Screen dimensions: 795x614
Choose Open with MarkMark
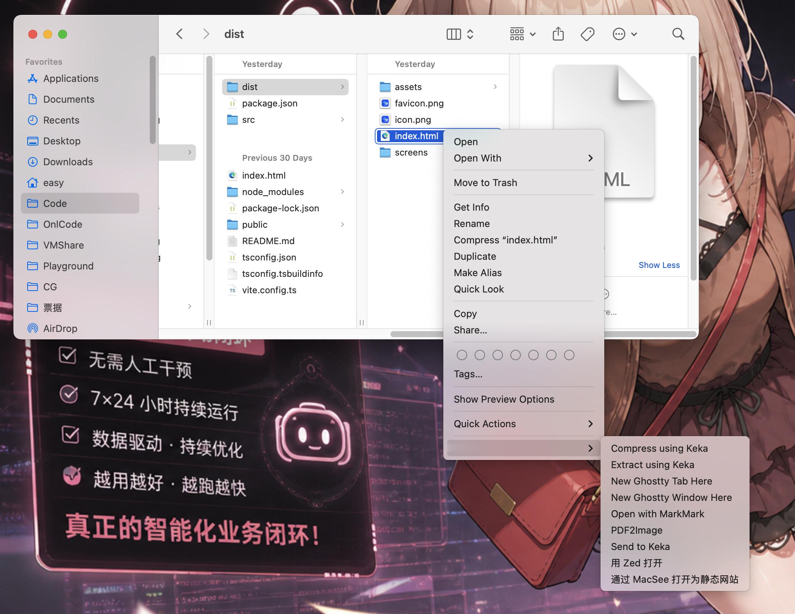point(675,514)
